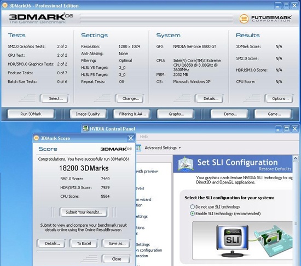Click the 3DMark06 title bar icon
Image resolution: width=301 pixels, height=266 pixels.
[x=4, y=5]
